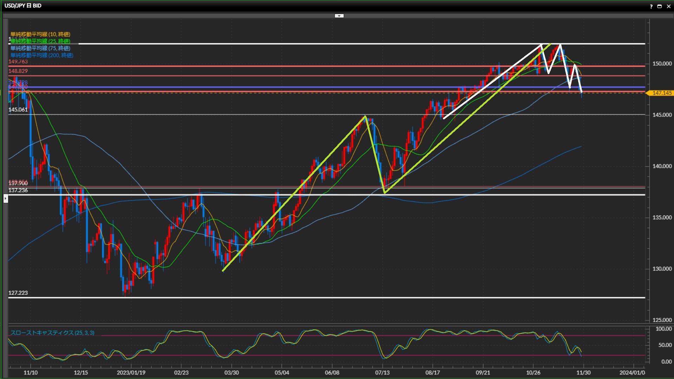Click the current price tag 147.145

662,93
